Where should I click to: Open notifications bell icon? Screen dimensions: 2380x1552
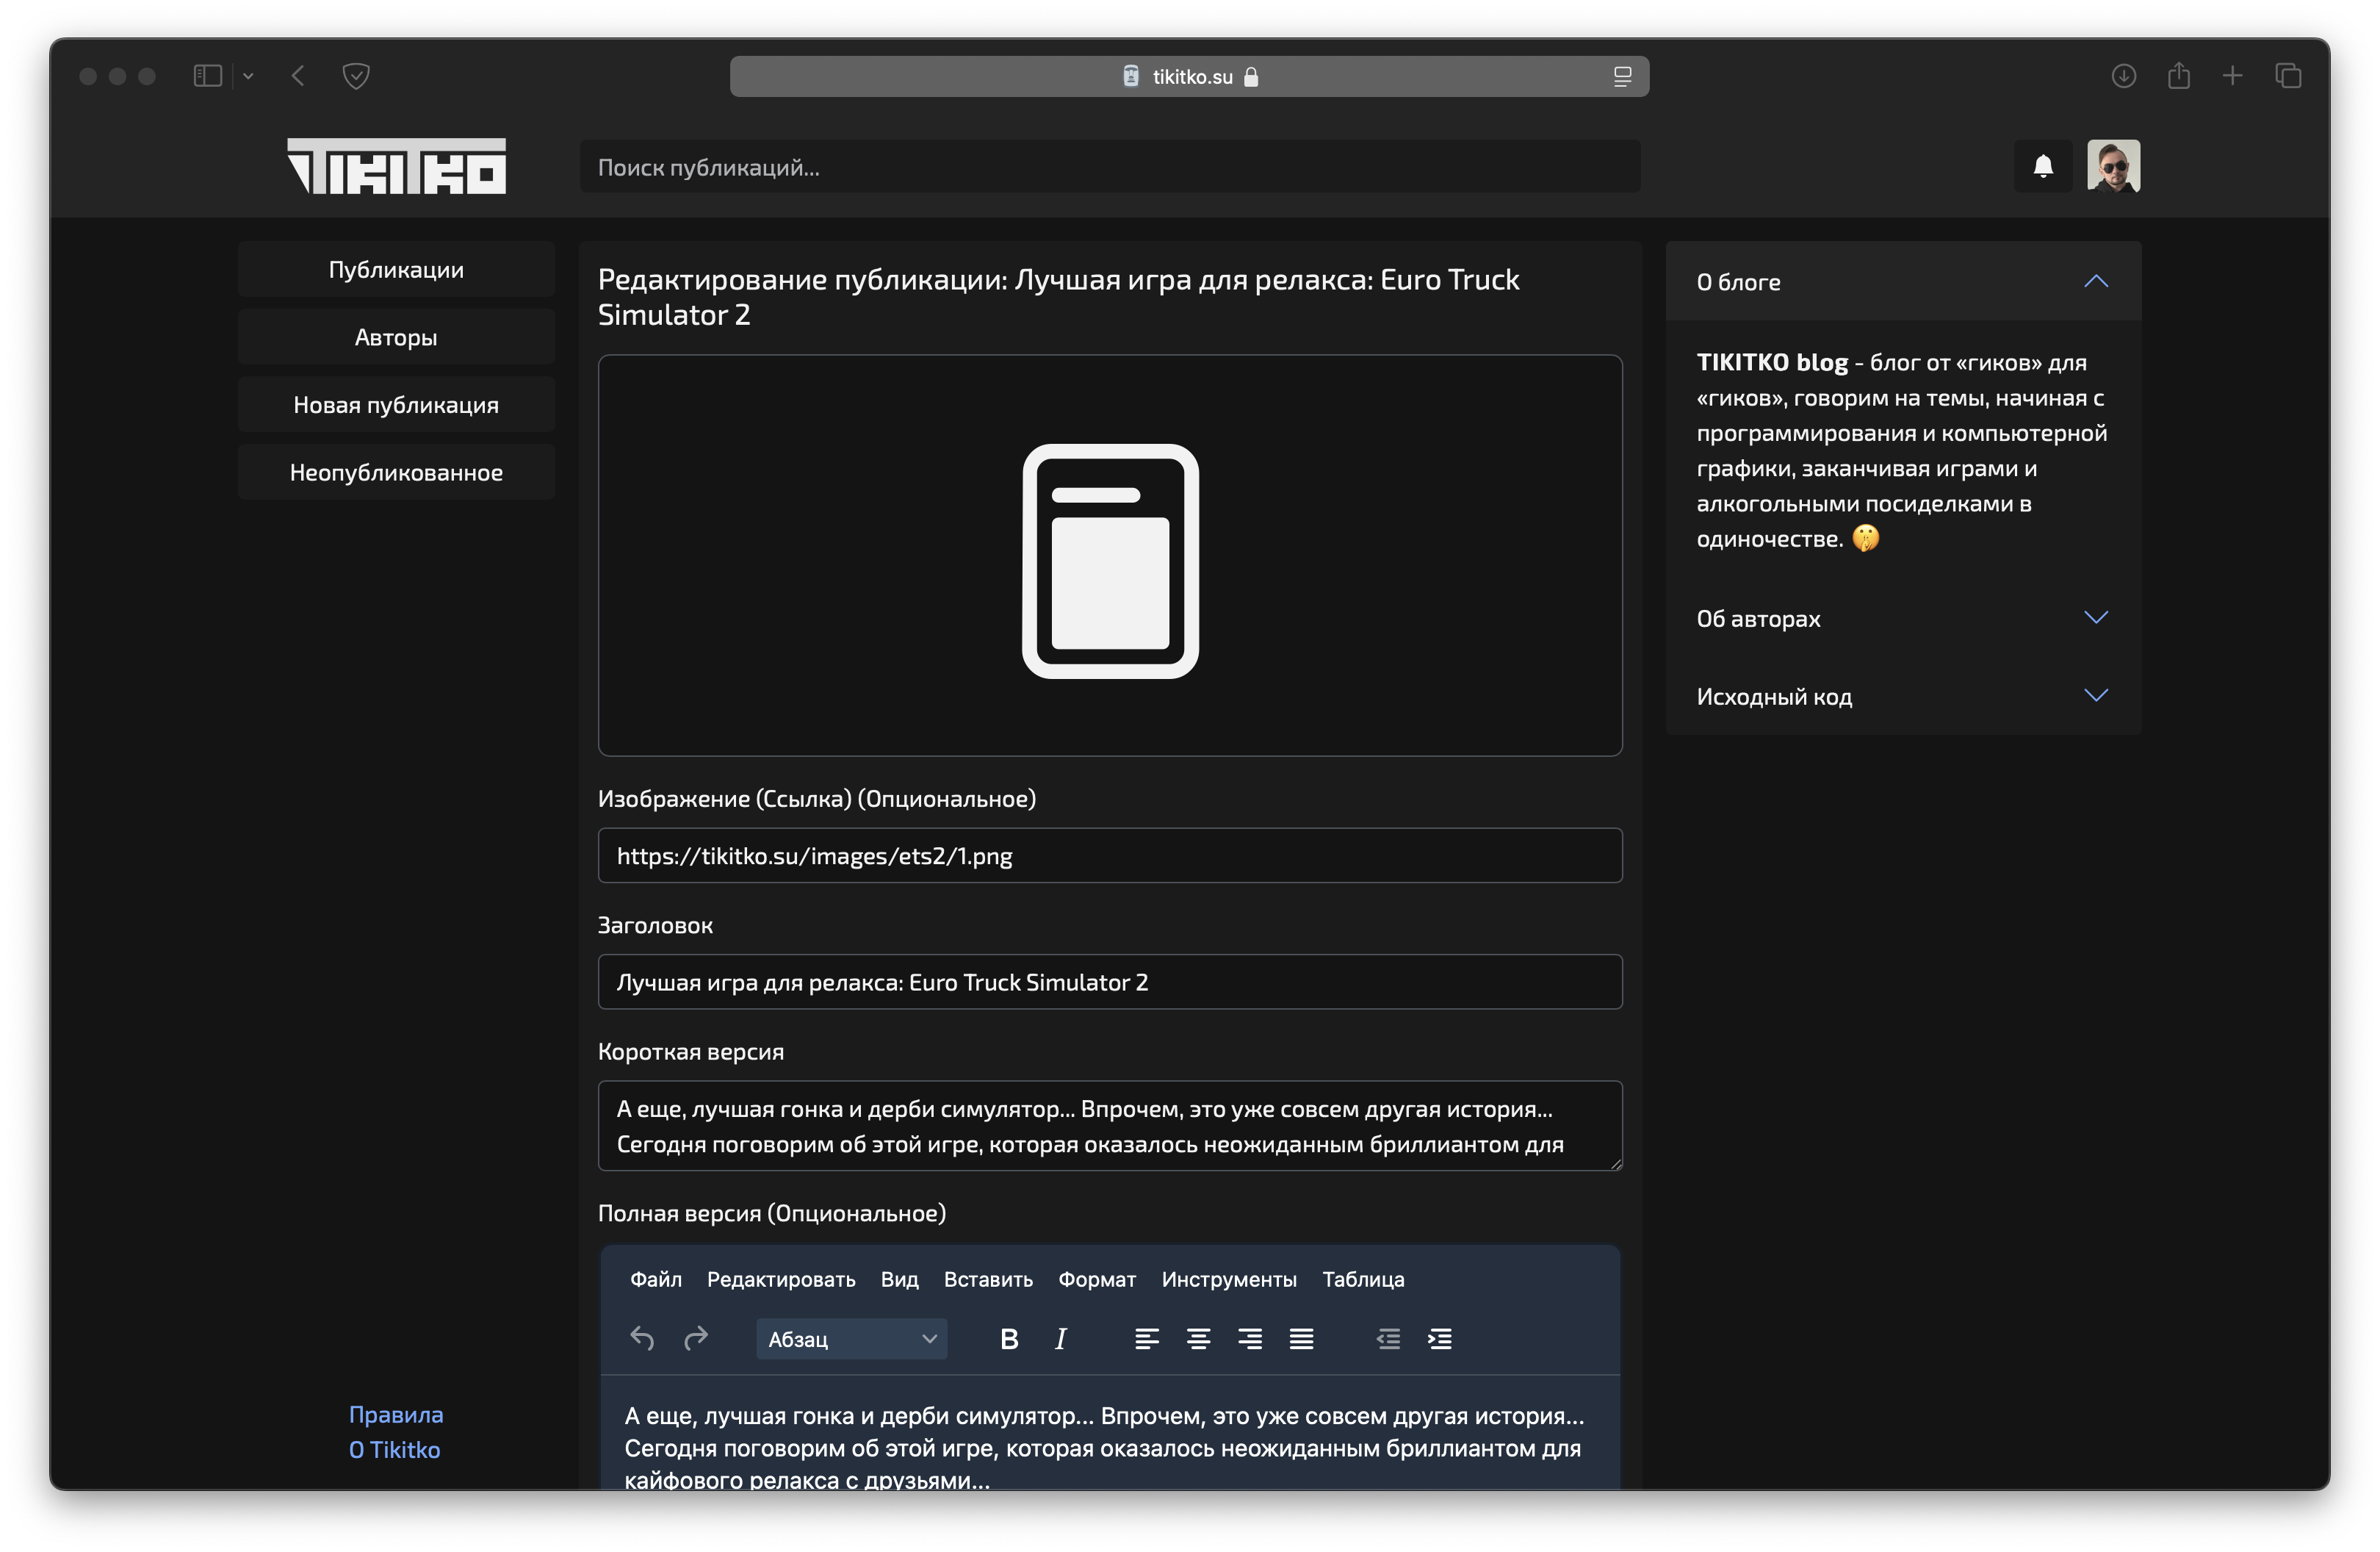2043,166
